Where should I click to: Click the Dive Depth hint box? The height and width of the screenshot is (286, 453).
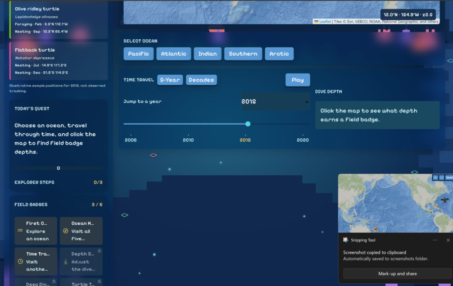(377, 115)
